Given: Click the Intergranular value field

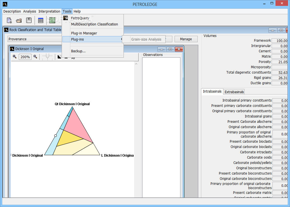Looking at the screenshot, I should (279, 46).
